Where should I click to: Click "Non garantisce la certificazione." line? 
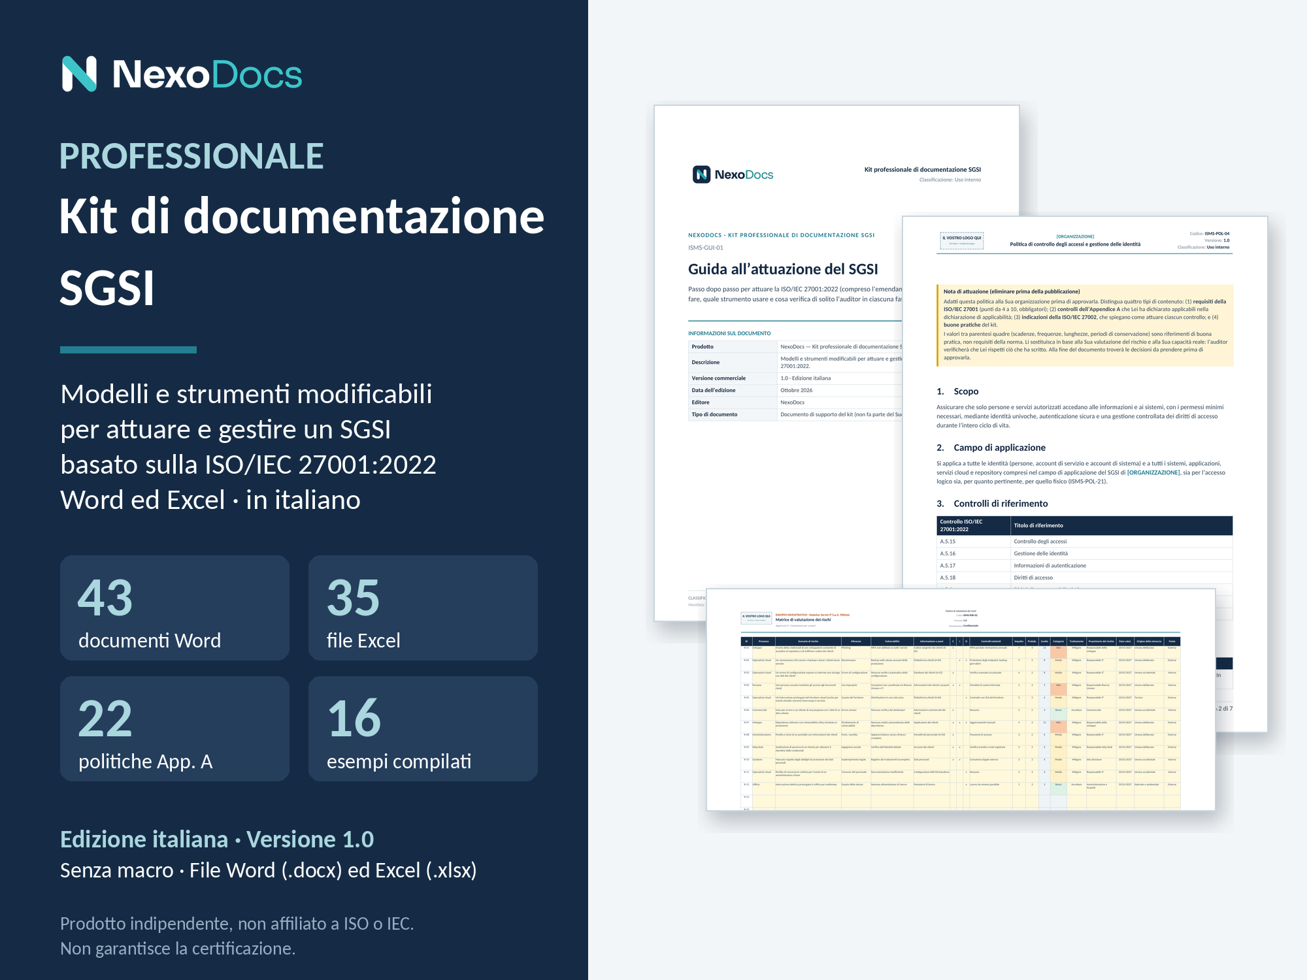click(x=178, y=949)
